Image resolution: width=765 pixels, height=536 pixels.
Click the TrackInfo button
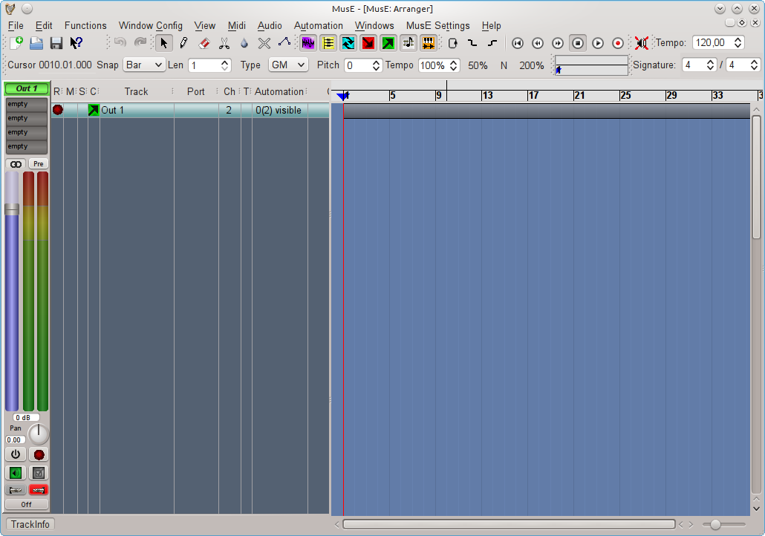coord(30,524)
